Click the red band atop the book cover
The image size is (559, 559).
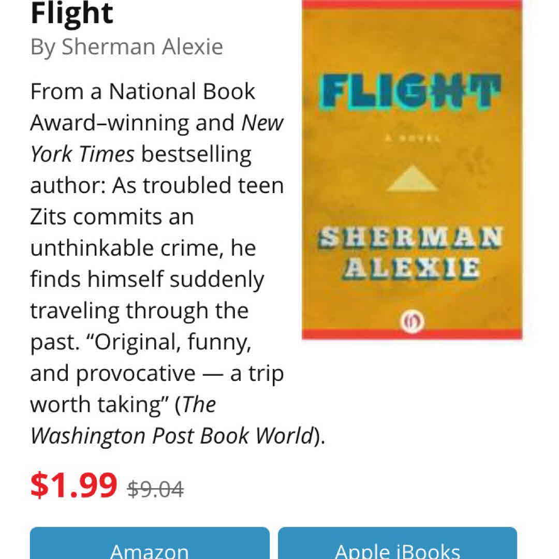click(412, 5)
